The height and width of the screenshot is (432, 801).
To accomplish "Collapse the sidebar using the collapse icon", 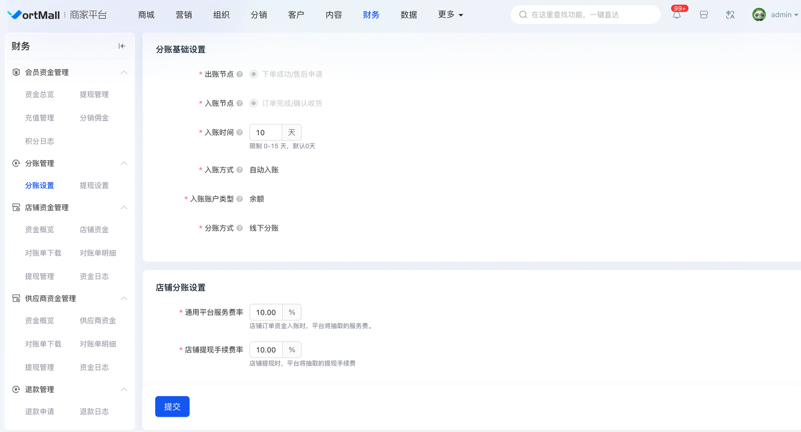I will click(122, 46).
